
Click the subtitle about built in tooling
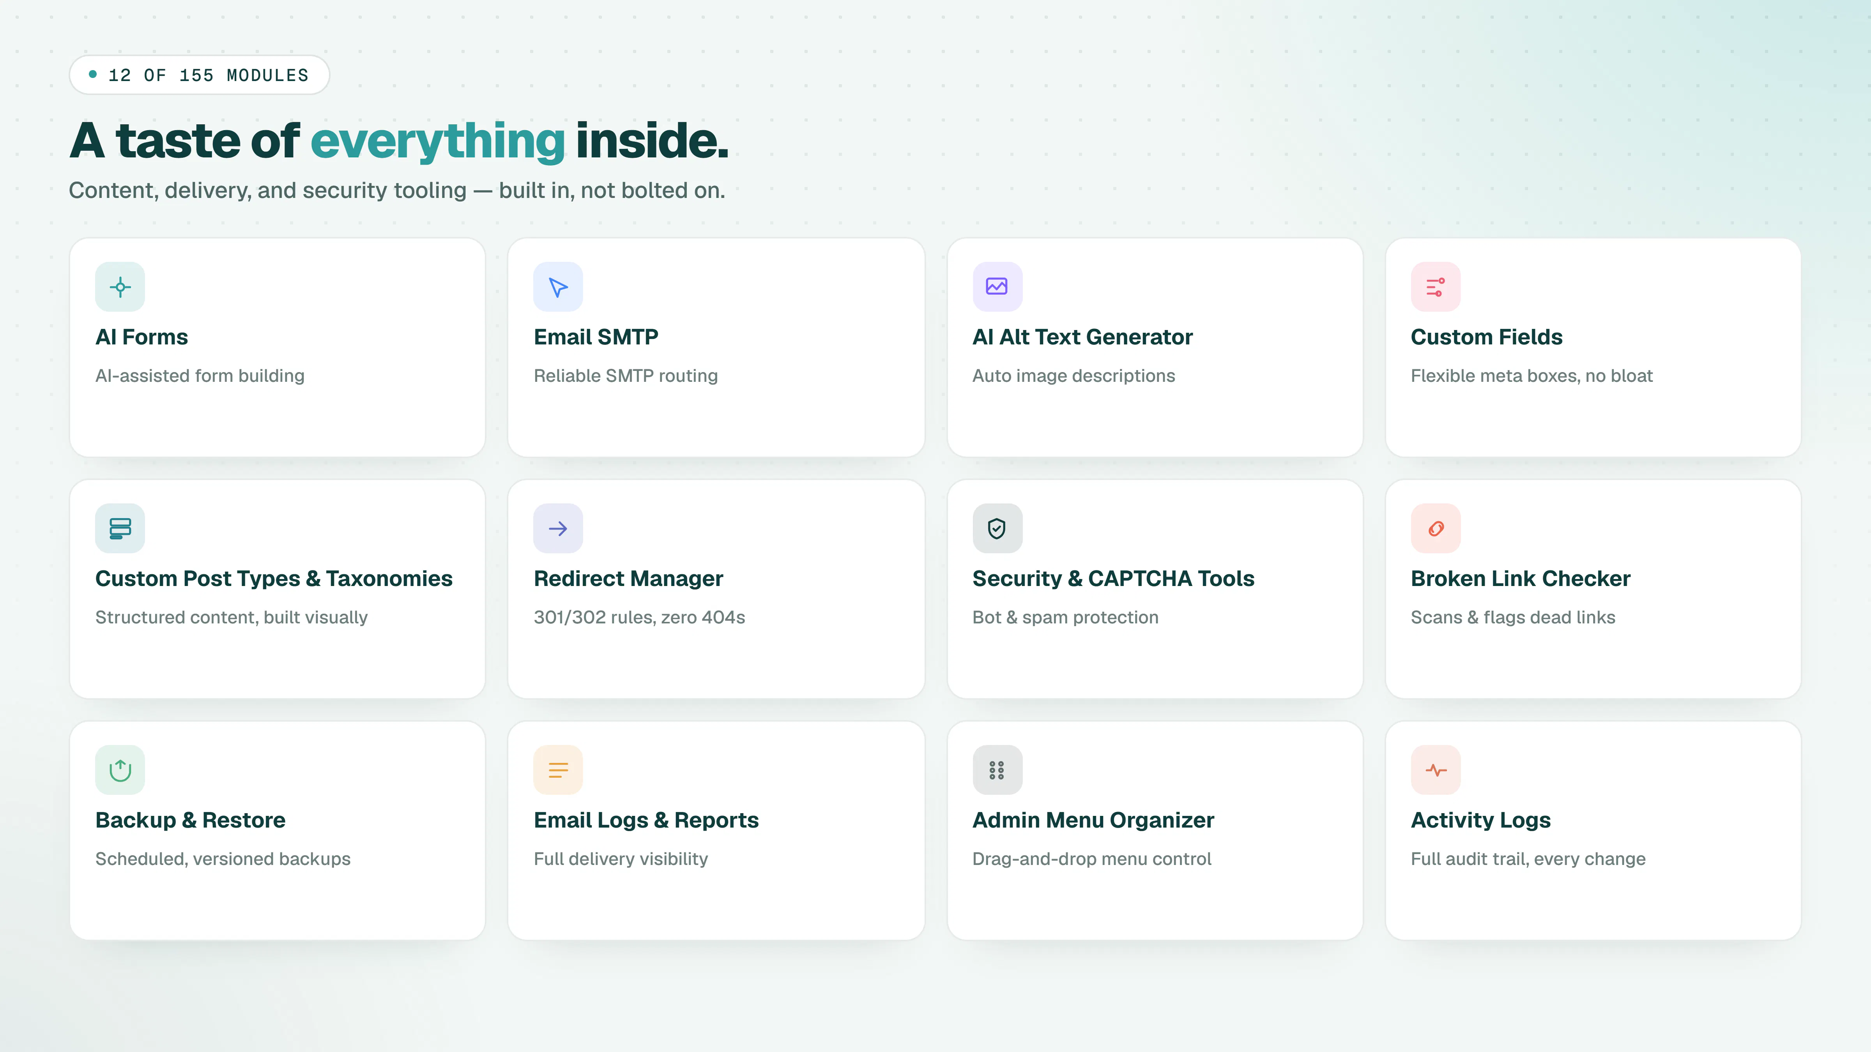pos(396,190)
